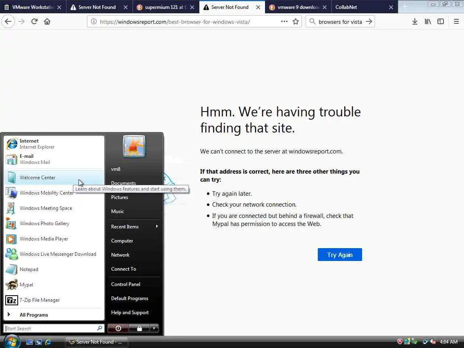
Task: Show desktop from Quick Launch
Action: [x=29, y=342]
